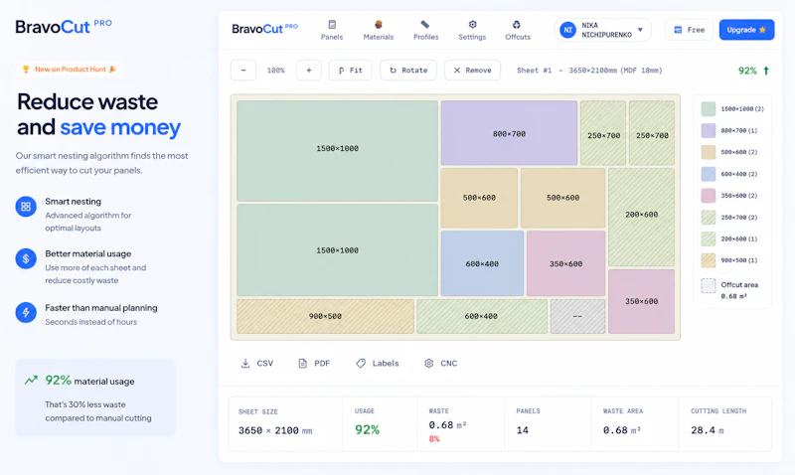
Task: Open the Labels export option
Action: point(378,364)
